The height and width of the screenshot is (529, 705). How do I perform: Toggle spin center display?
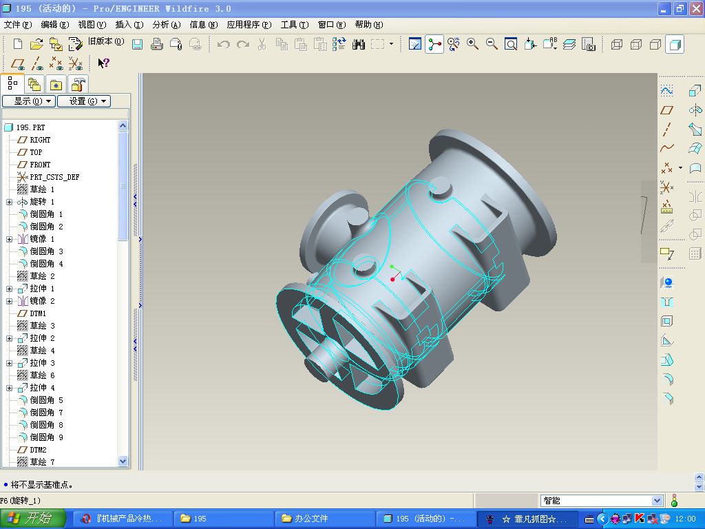[434, 44]
